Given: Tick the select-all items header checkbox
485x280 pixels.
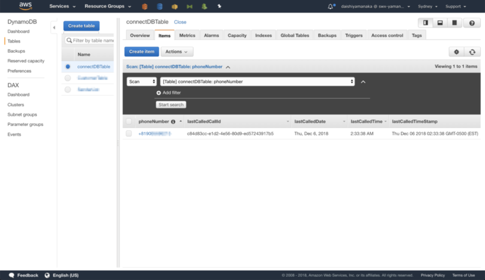Looking at the screenshot, I should [129, 121].
